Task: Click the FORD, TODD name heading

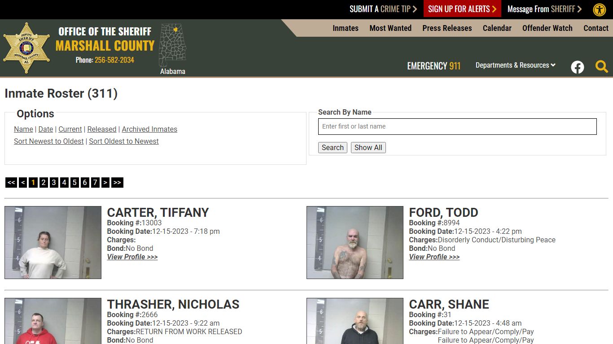Action: (444, 212)
